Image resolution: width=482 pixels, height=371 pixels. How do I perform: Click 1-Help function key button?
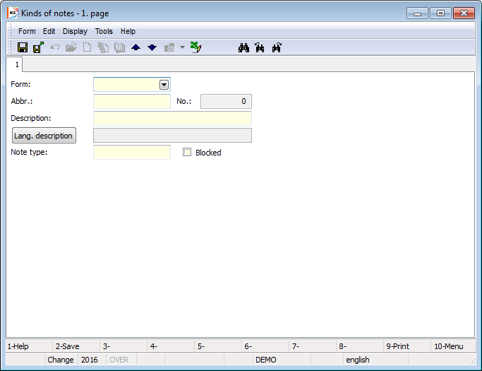click(29, 346)
